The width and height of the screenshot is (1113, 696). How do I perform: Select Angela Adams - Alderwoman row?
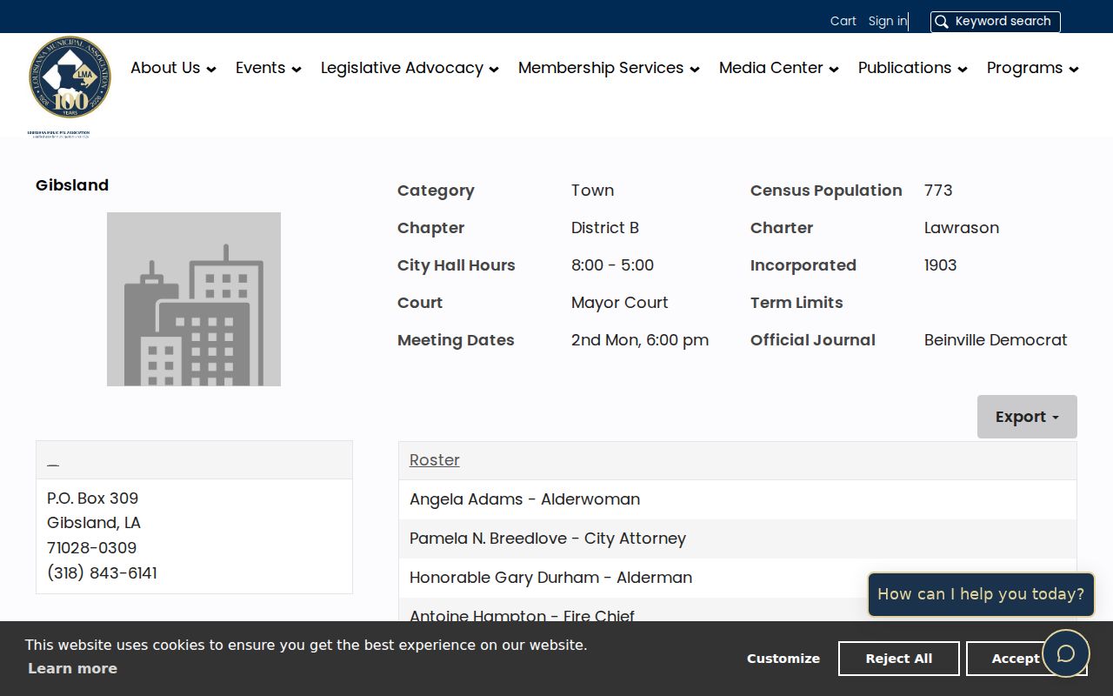pos(737,499)
